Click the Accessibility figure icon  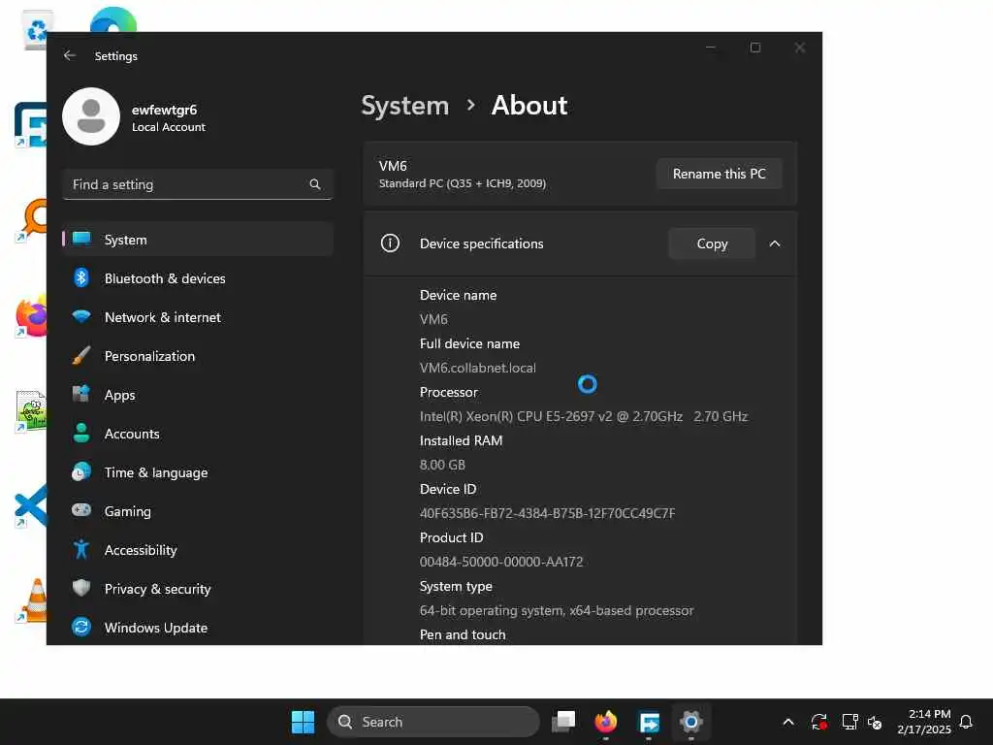click(81, 549)
